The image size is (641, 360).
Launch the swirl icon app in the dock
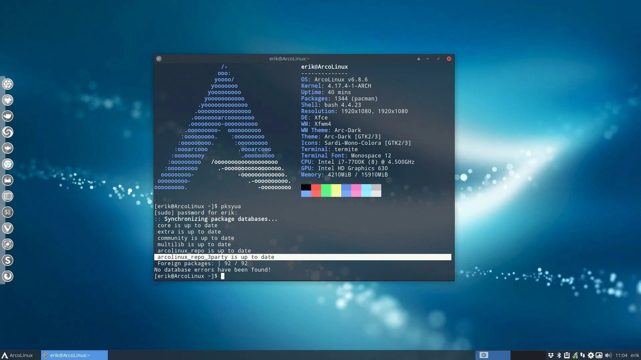(8, 132)
